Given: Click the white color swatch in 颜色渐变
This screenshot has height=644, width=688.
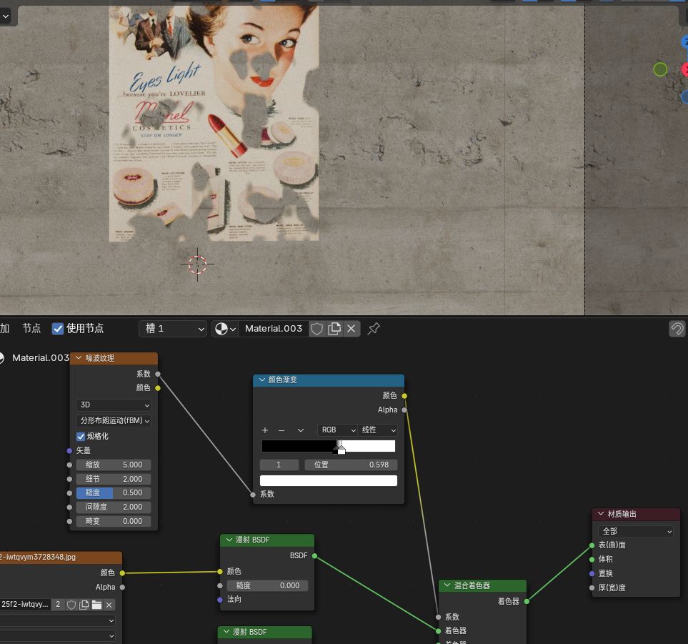Looking at the screenshot, I should [x=329, y=480].
